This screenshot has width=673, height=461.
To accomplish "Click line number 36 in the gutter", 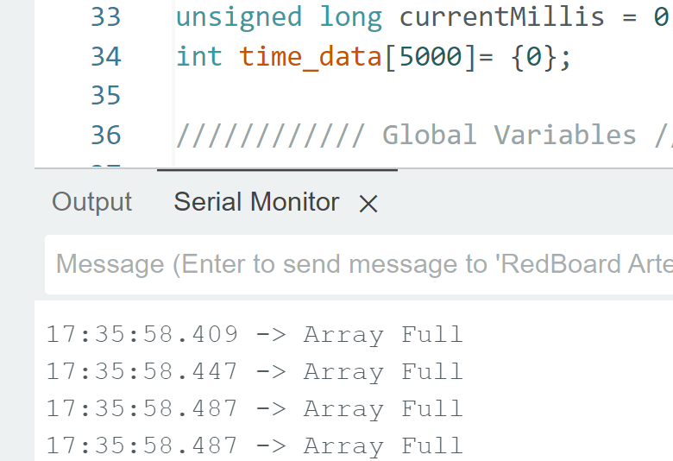I will coord(105,135).
